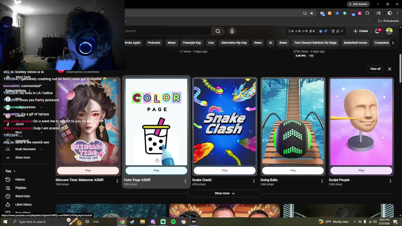
Task: Click the trophy icon in stats toolbar
Action: point(333,31)
